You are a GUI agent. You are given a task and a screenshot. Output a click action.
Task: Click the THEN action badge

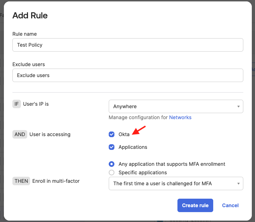tap(21, 181)
